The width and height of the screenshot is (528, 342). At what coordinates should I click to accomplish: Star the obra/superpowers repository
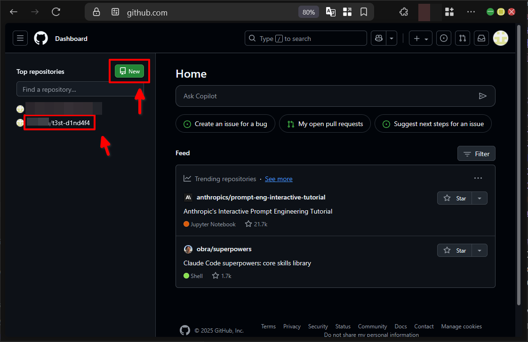tap(454, 250)
